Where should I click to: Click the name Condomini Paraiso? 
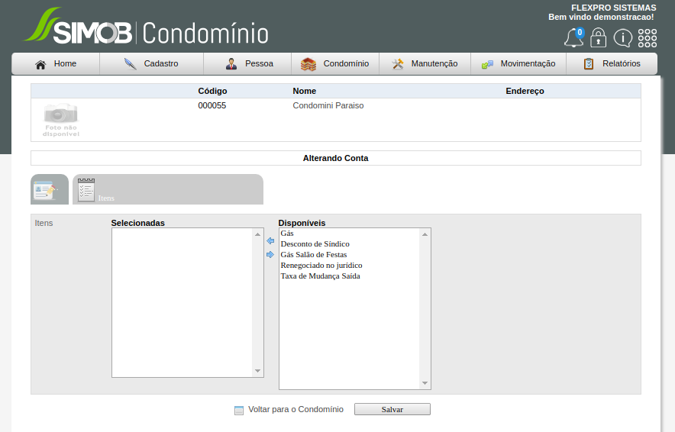[x=328, y=106]
